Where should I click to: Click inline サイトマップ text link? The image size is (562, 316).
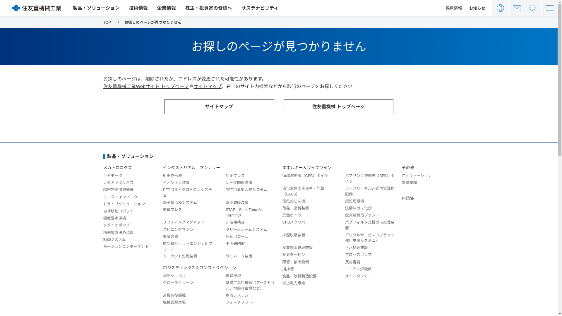click(208, 86)
